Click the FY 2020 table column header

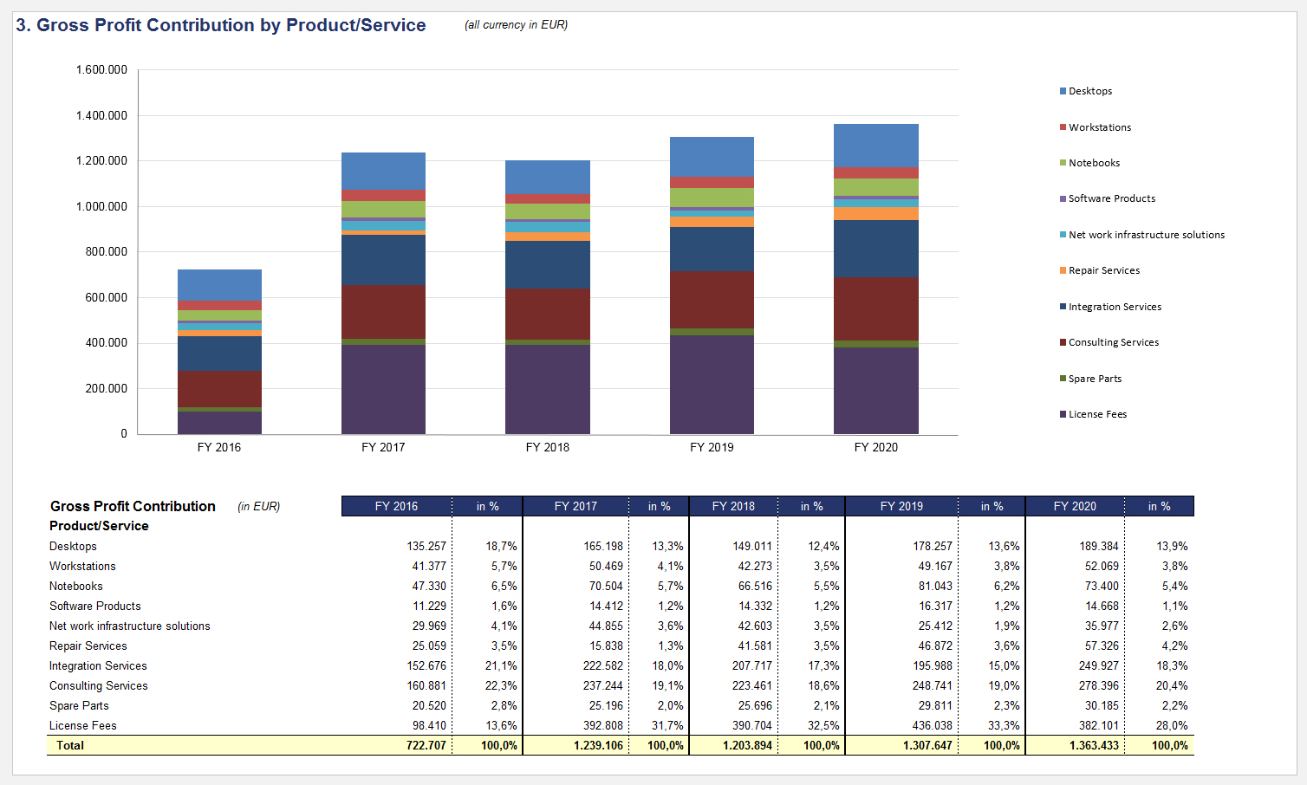click(1075, 506)
